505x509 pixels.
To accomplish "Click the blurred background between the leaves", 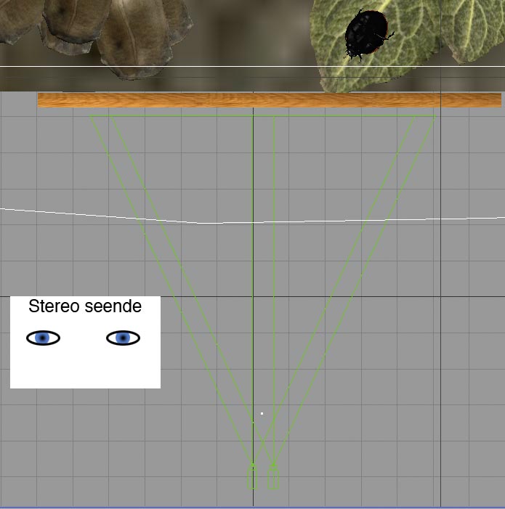I will click(247, 36).
